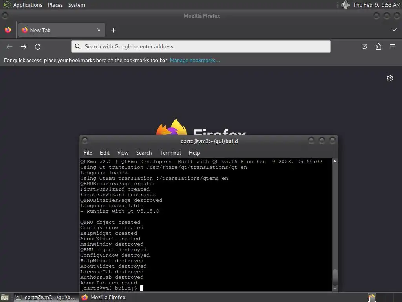Open the Extensions puzzle icon

[378, 46]
